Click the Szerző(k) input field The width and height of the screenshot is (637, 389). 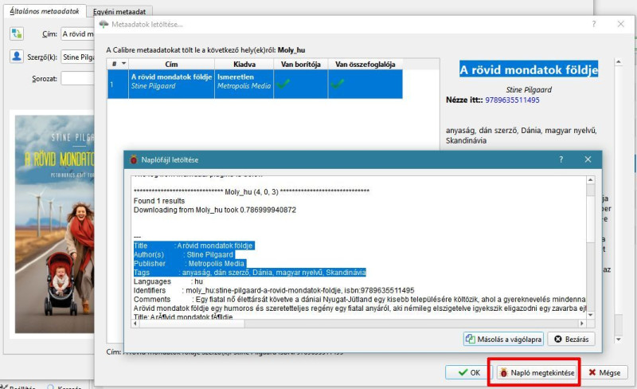(x=77, y=57)
